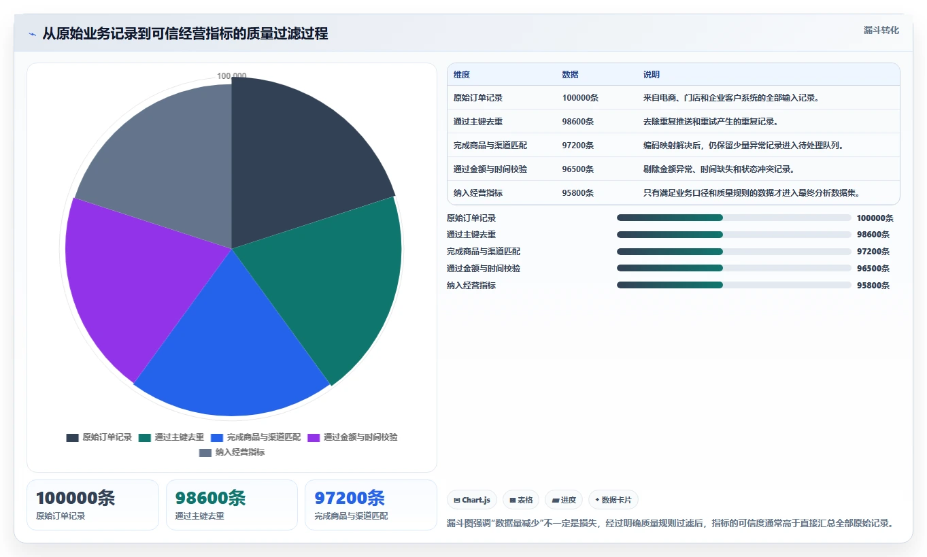Screen dimensions: 927x557
Task: Click the 纳入经营指标 progress row label
Action: tap(471, 286)
